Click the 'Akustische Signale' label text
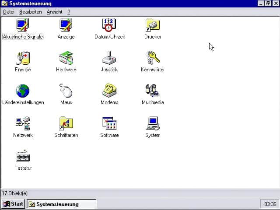The image size is (280, 210). click(23, 37)
